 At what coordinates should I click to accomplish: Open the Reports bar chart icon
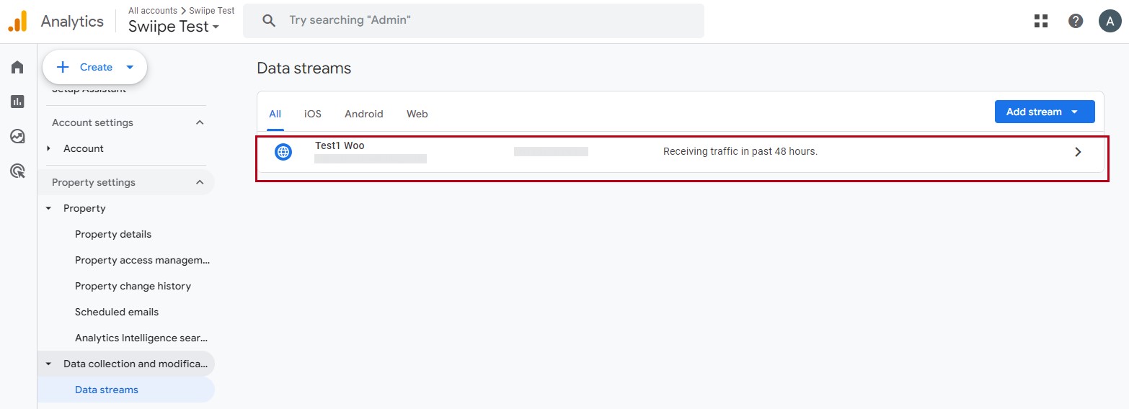point(17,102)
